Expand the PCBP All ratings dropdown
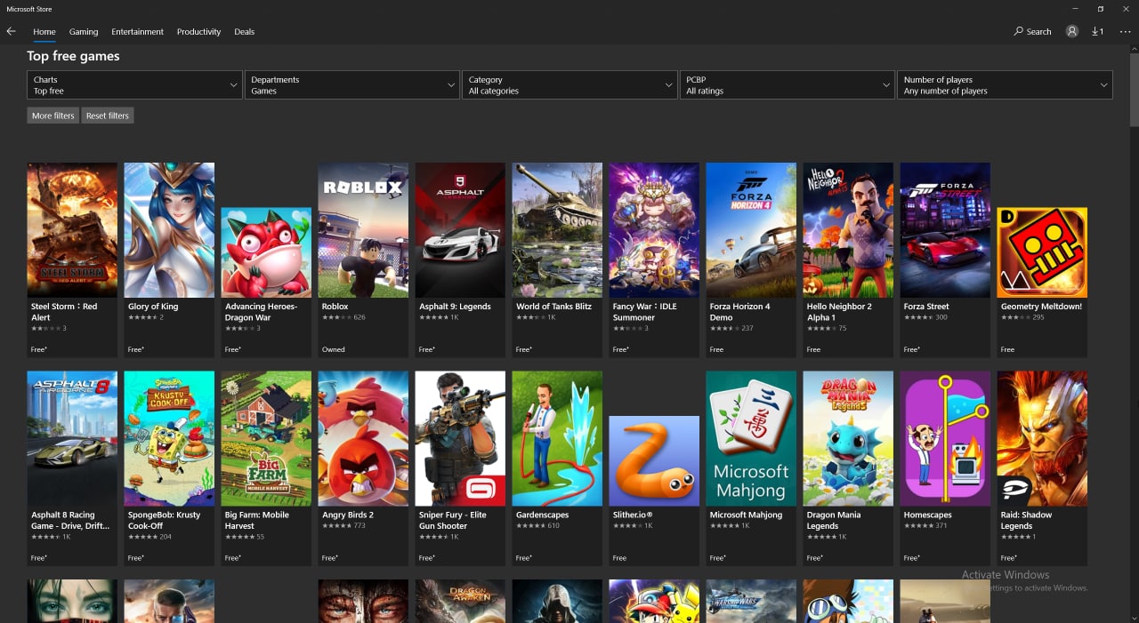Viewport: 1139px width, 623px height. click(x=787, y=85)
